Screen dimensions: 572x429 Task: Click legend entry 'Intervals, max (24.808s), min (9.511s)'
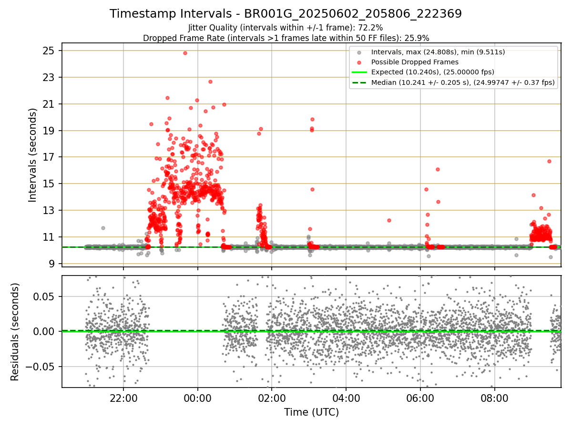[x=438, y=52]
